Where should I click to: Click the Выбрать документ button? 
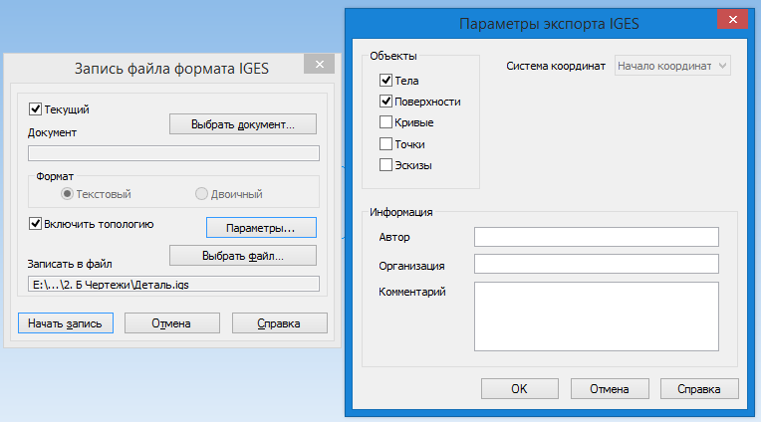[x=243, y=124]
